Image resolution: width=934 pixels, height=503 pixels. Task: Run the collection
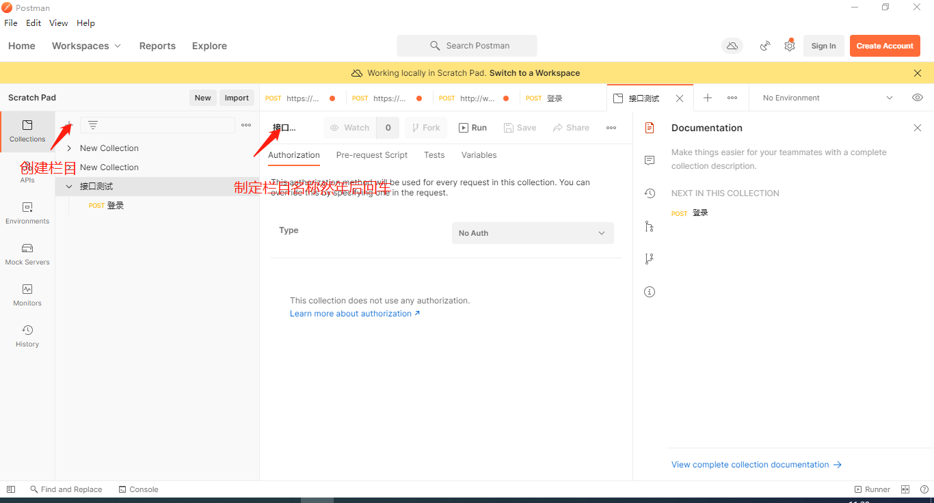472,128
